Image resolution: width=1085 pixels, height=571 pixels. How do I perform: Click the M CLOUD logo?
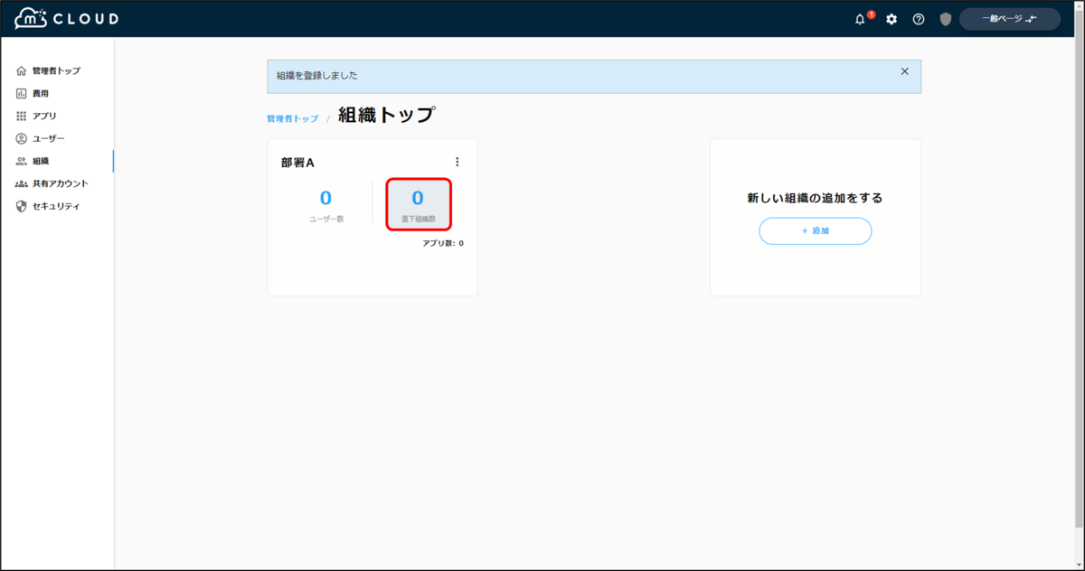(63, 17)
